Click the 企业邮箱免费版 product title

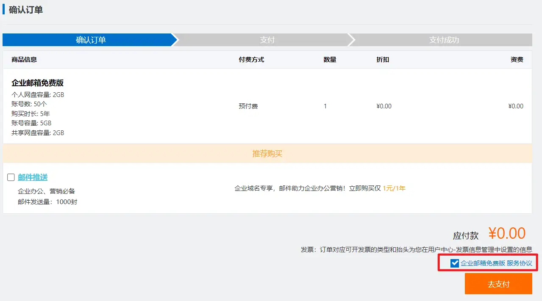[36, 83]
